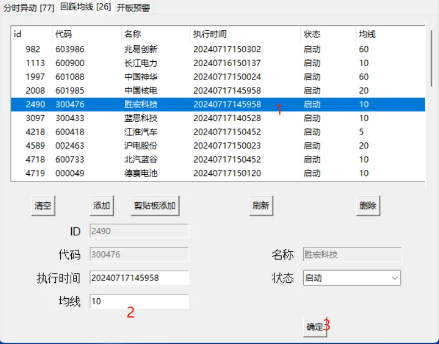Click the disabled ID field showing 2490
Screen dimensions: 439x344
click(x=139, y=231)
